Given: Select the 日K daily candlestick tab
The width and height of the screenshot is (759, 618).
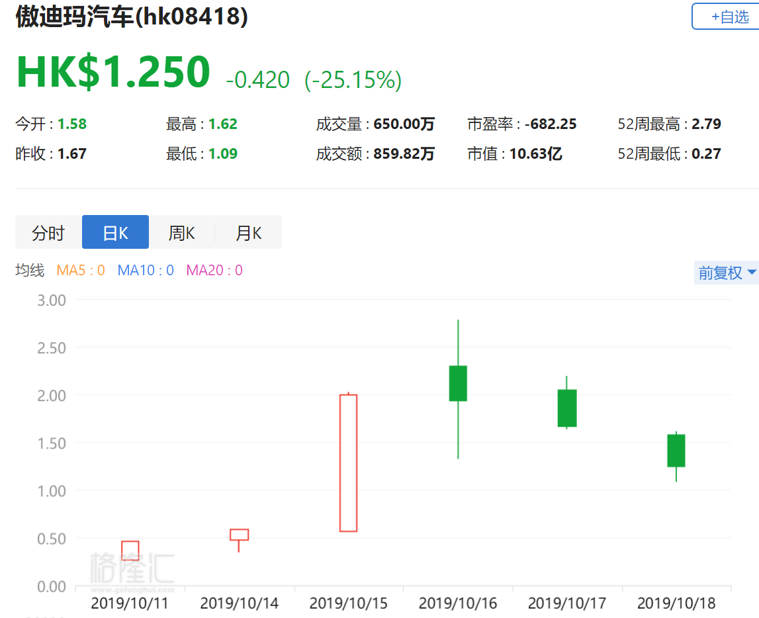Looking at the screenshot, I should (x=115, y=232).
